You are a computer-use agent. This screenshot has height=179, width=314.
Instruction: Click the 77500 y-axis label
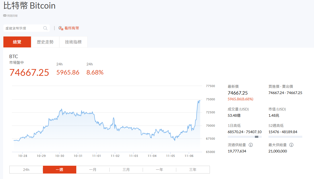click(210, 86)
